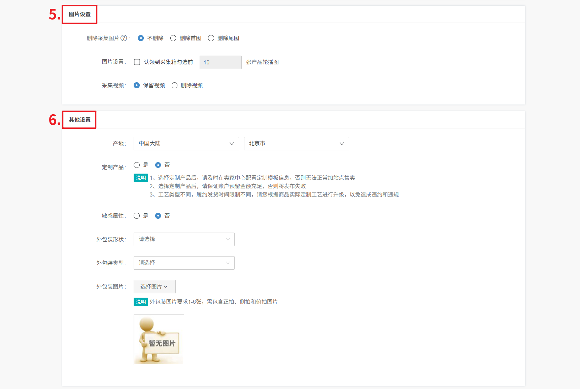Set 定制产品 to 是
Image resolution: width=580 pixels, height=389 pixels.
tap(137, 165)
